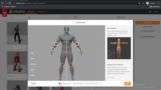This screenshot has width=161, height=90.
Task: Open the Products – 3DtoAll bookmark
Action: (9, 7)
